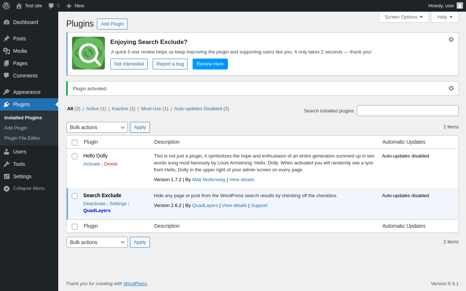Screen dimensions: 466x291
Task: Open the top Bulk actions dropdown
Action: point(97,127)
